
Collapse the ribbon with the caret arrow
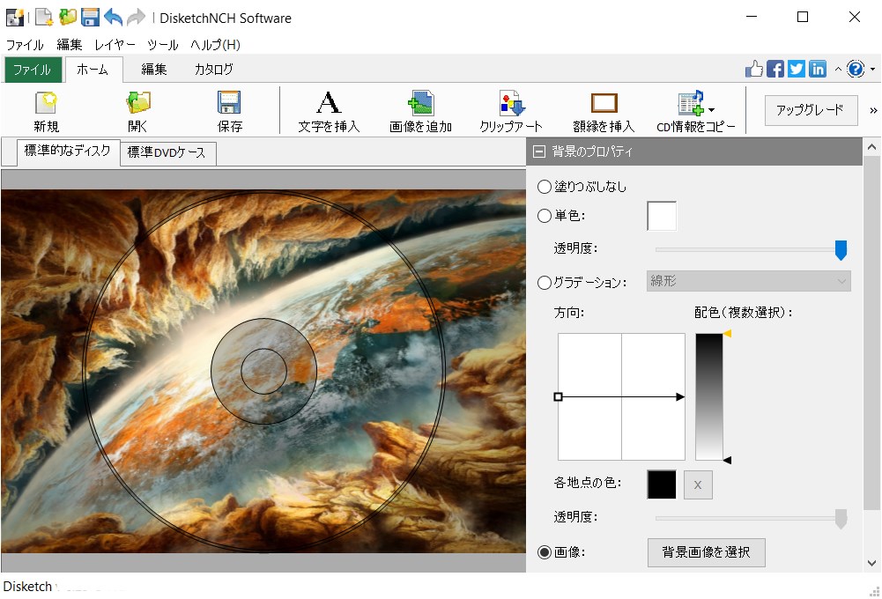[838, 70]
